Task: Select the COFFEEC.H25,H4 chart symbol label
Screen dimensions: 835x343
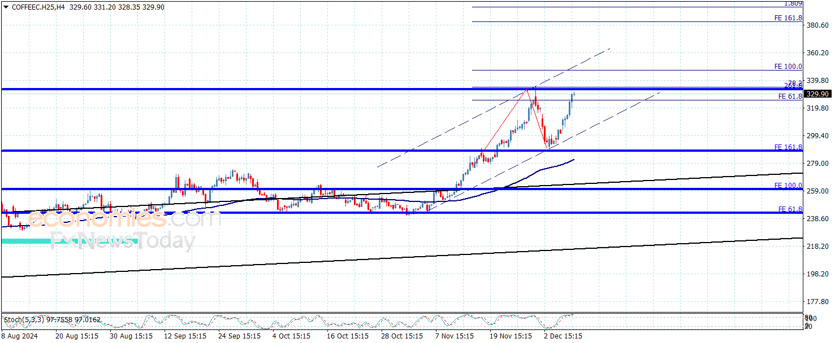Action: coord(38,7)
